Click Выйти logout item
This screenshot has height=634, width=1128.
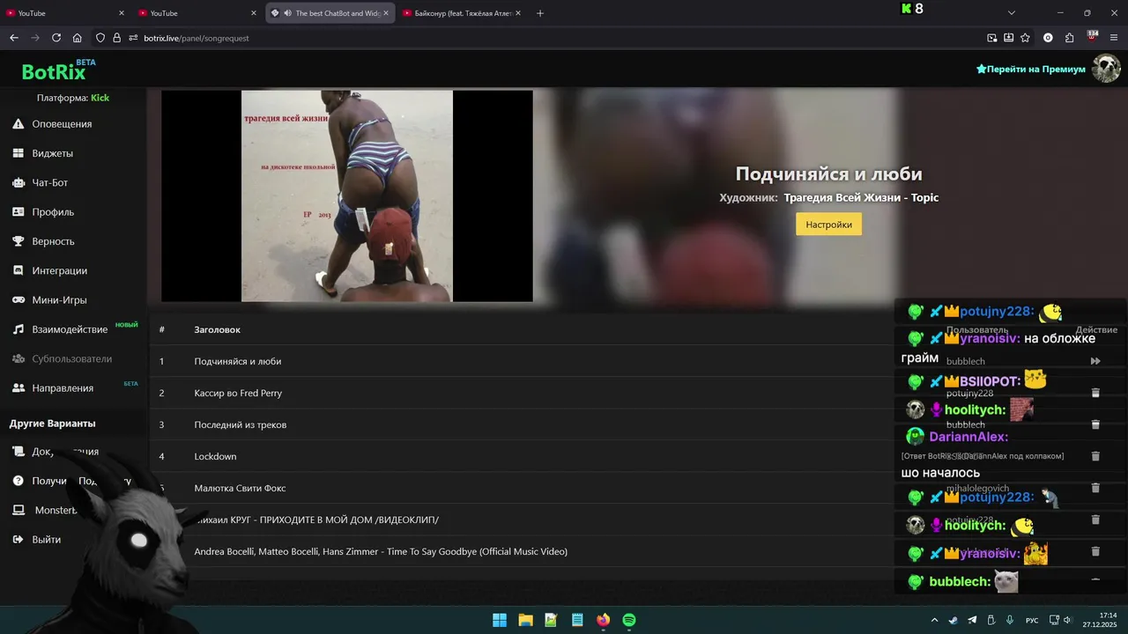point(46,539)
